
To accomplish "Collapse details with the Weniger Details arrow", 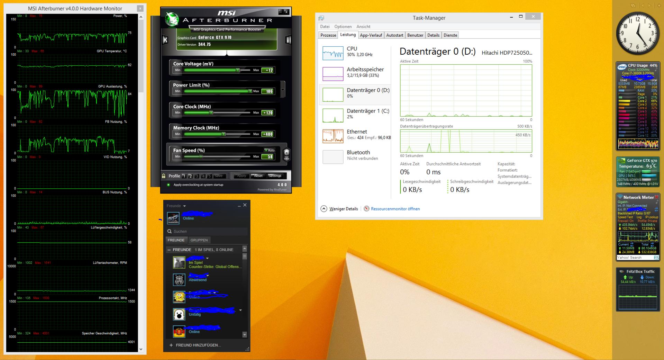I will coord(324,209).
